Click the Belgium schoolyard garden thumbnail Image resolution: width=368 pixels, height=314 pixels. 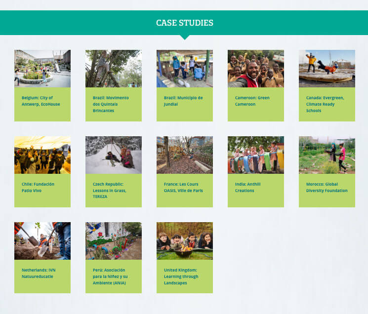[x=42, y=69]
